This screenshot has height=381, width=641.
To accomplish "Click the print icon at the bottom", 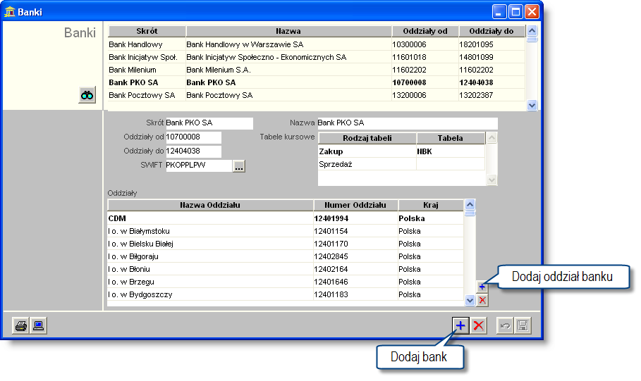I will 21,326.
